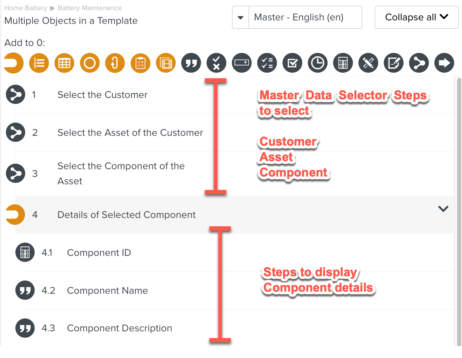
Task: Collapse the Details of Selected Component section
Action: click(x=443, y=209)
